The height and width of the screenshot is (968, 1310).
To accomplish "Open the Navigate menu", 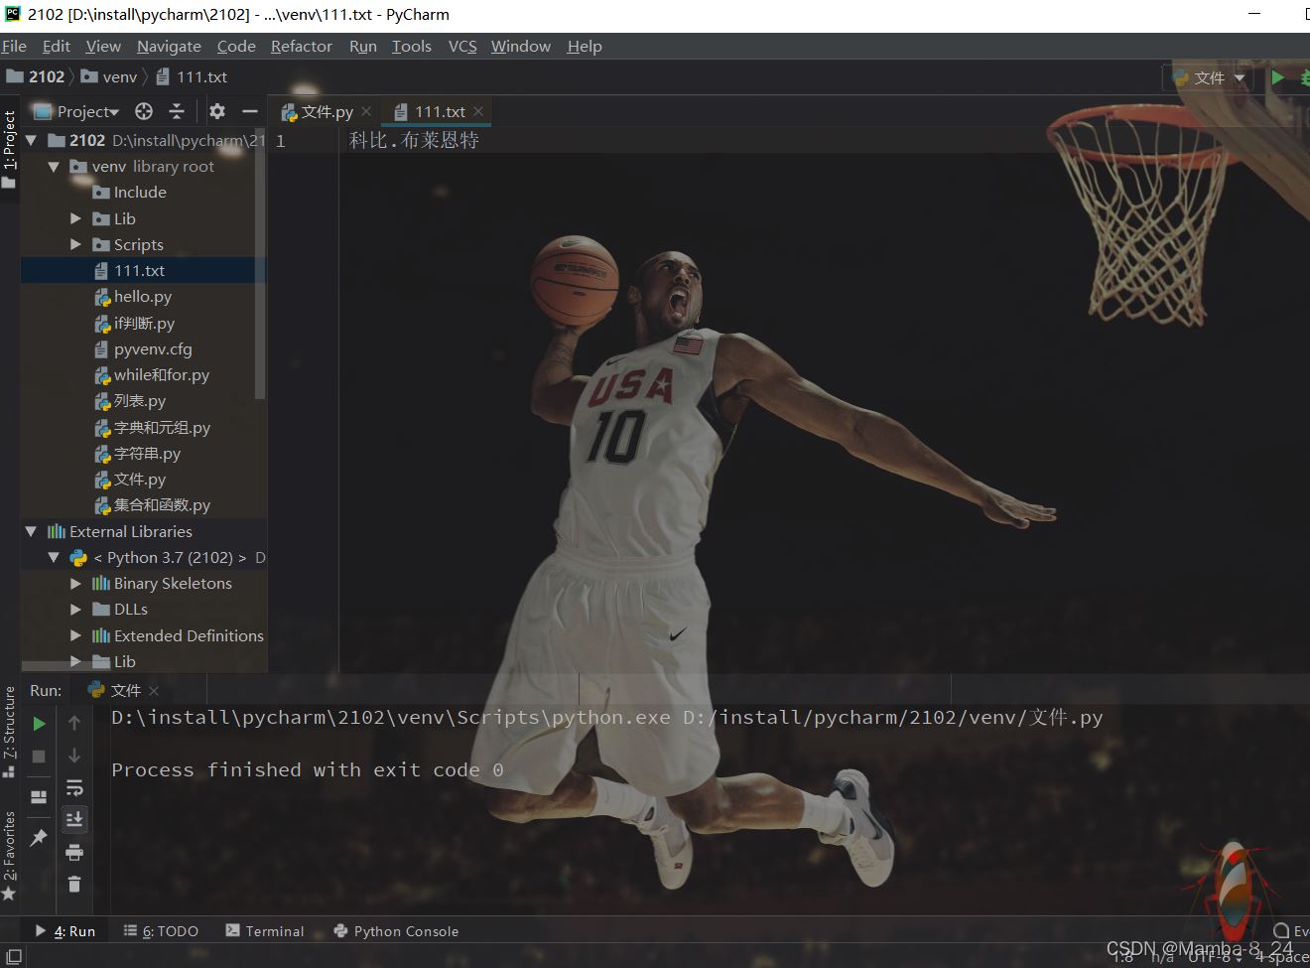I will pos(169,46).
